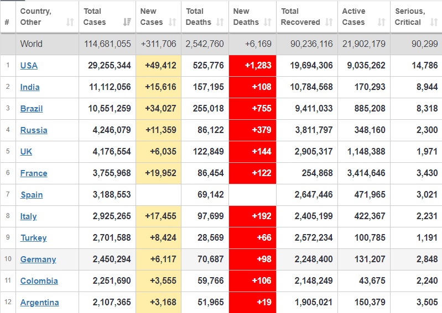Click Active Cases sort arrows icon
442x313 pixels.
381,23
